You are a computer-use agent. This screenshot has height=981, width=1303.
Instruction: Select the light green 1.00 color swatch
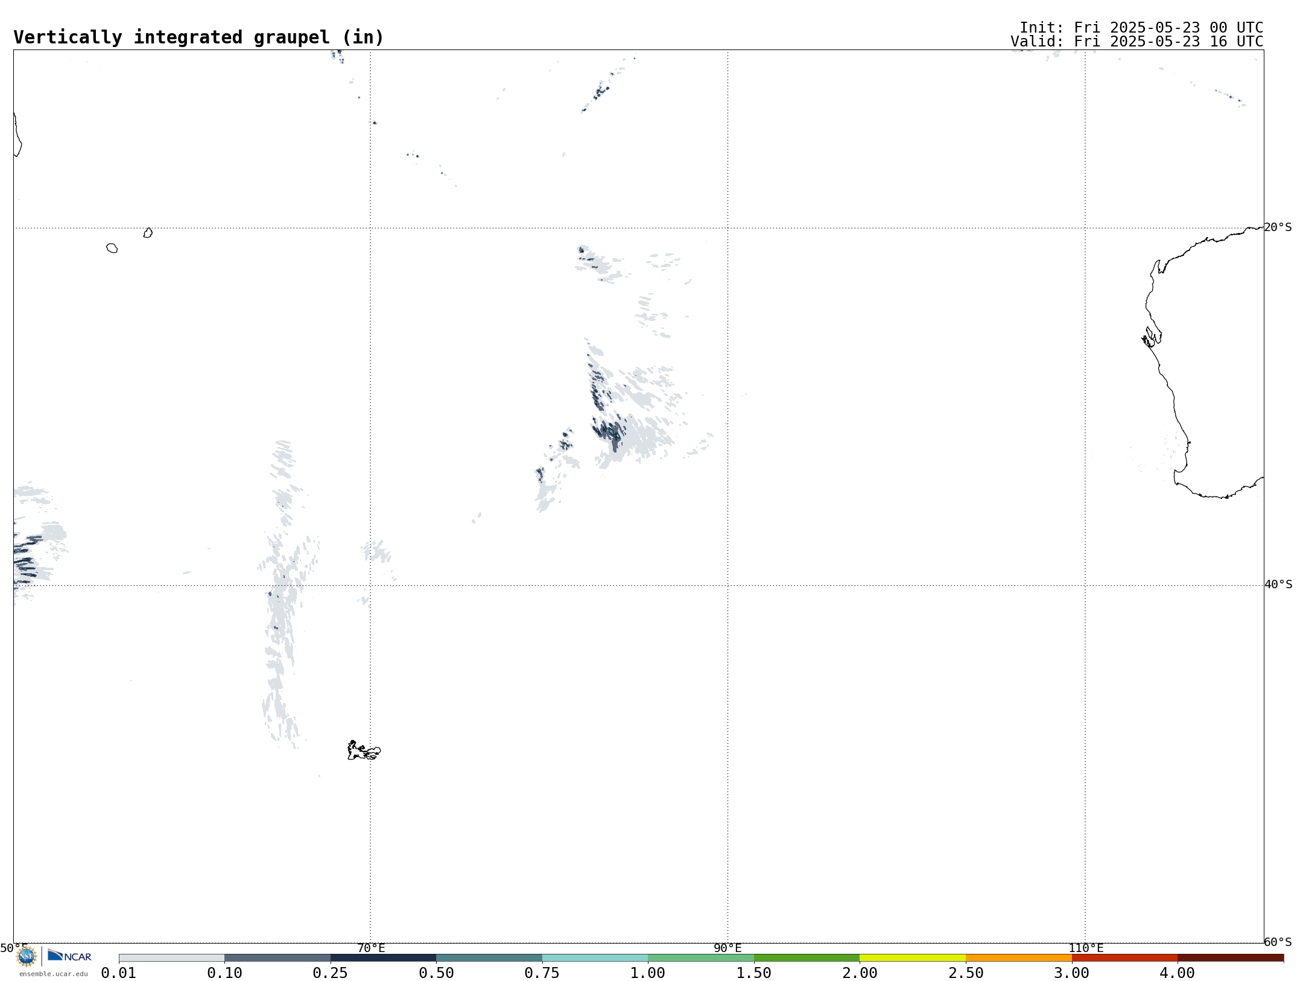tap(701, 958)
